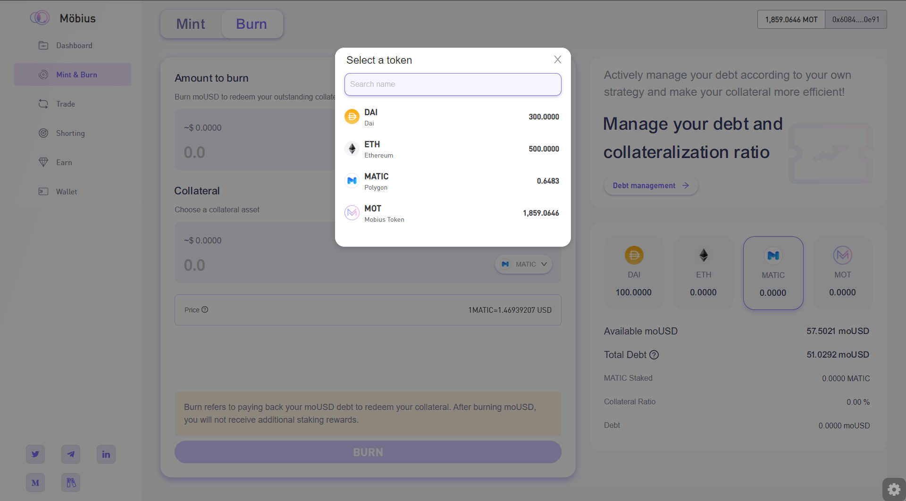This screenshot has height=501, width=906.
Task: Open the Medium social link
Action: point(35,483)
